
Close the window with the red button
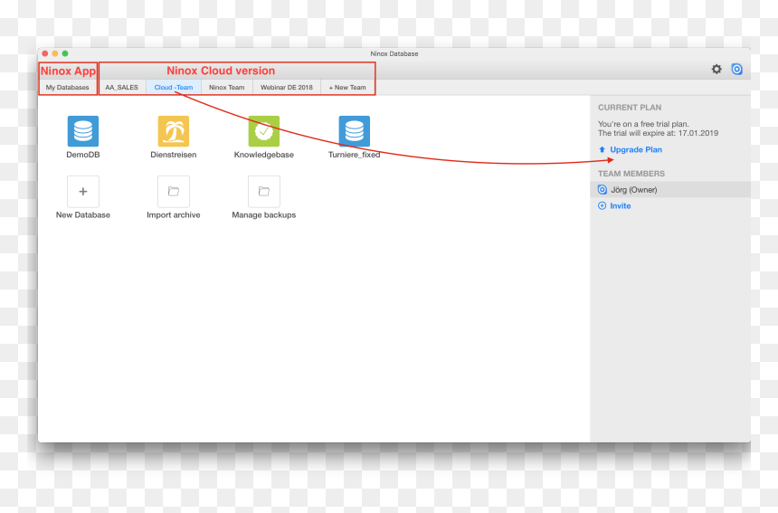44,53
